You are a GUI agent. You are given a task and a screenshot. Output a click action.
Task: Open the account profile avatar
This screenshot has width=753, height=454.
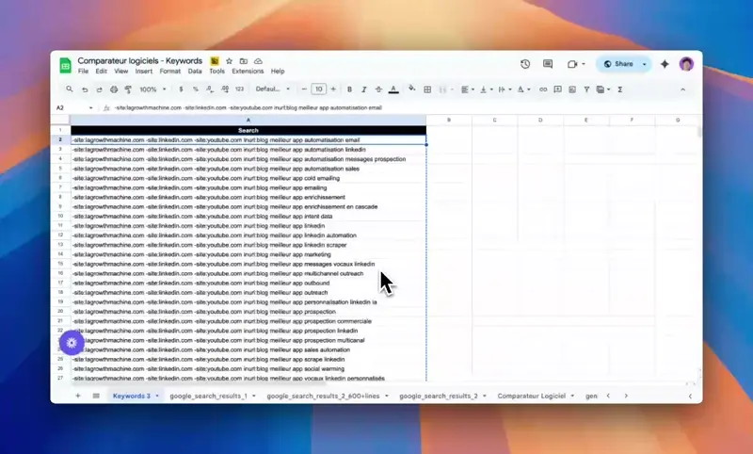(x=686, y=64)
